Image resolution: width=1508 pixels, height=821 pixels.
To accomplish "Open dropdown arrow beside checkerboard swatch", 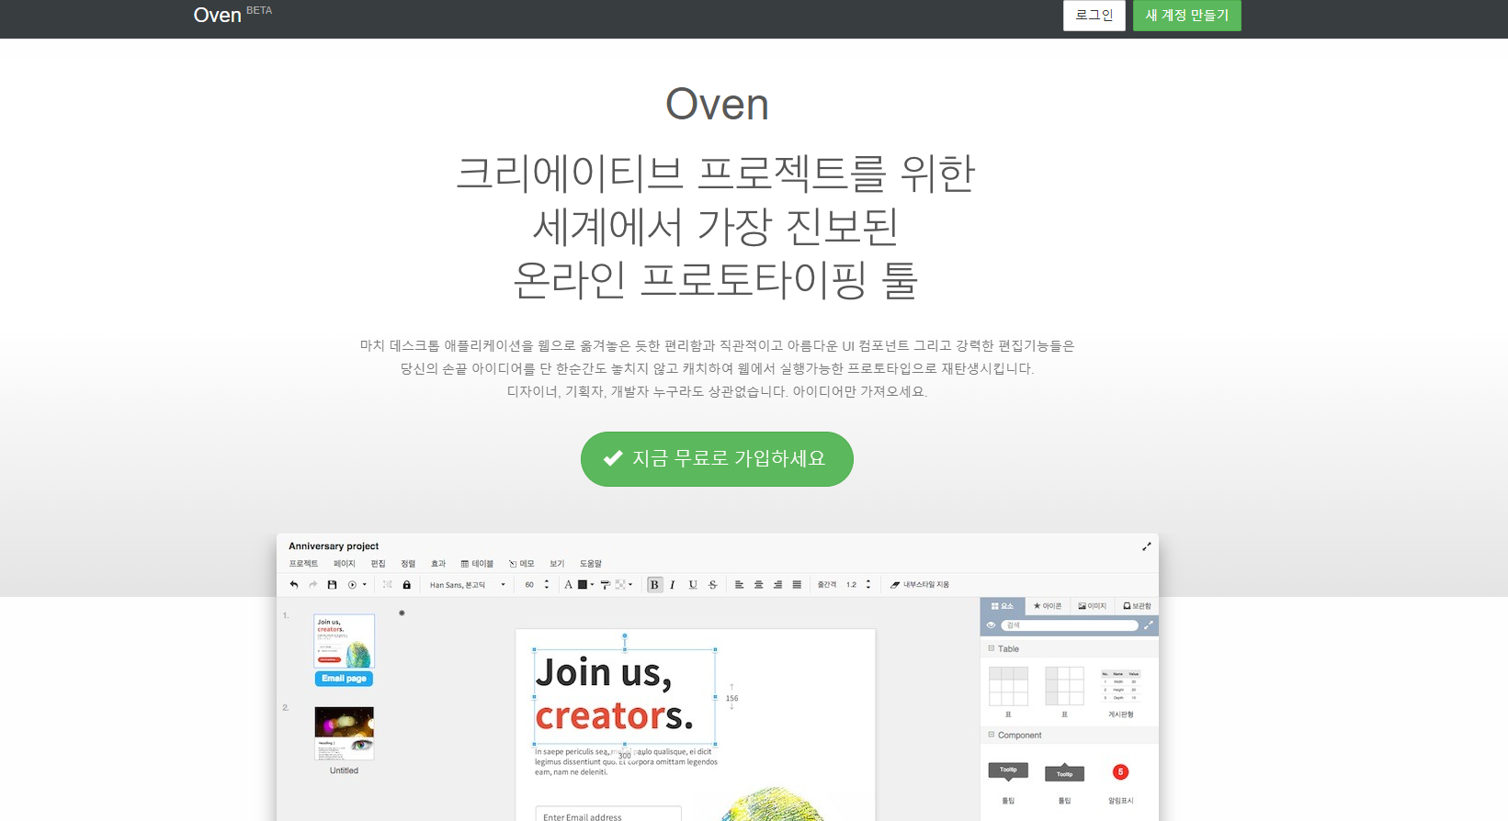I will (630, 585).
